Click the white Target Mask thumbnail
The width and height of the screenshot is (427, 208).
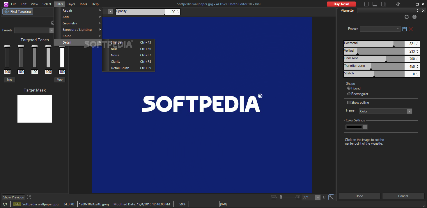click(35, 109)
